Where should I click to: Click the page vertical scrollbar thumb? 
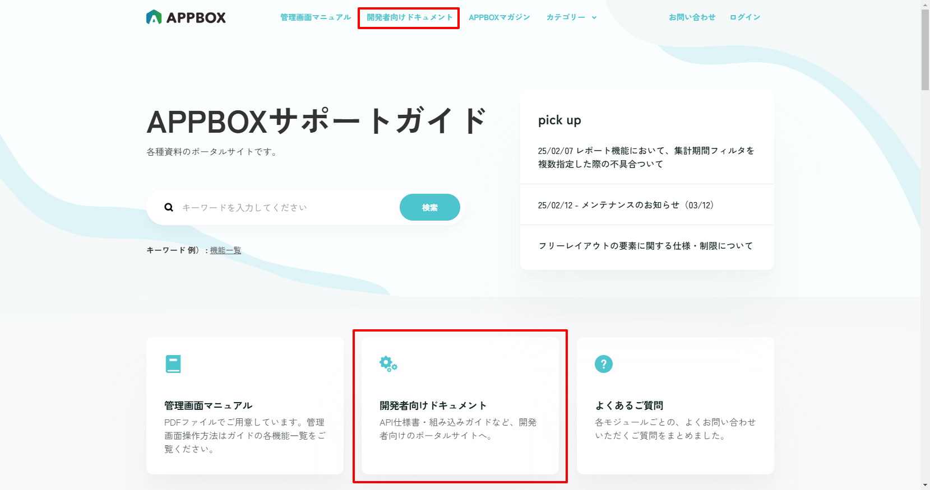tap(925, 49)
